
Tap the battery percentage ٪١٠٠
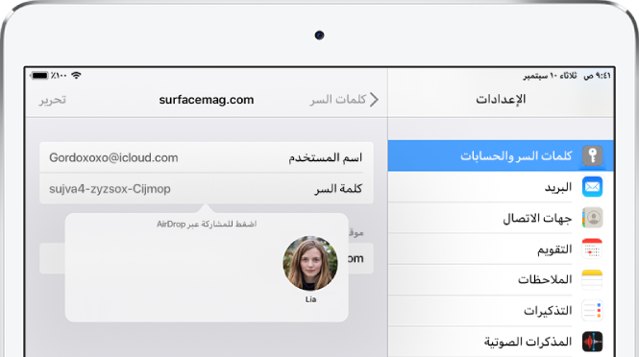point(59,76)
